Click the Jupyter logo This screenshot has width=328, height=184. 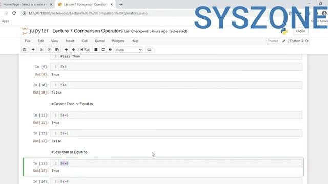[x=35, y=31]
